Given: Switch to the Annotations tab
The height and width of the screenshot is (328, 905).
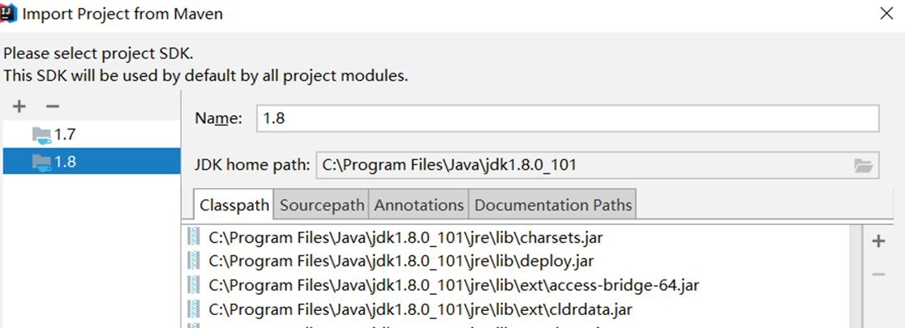Looking at the screenshot, I should coord(418,205).
